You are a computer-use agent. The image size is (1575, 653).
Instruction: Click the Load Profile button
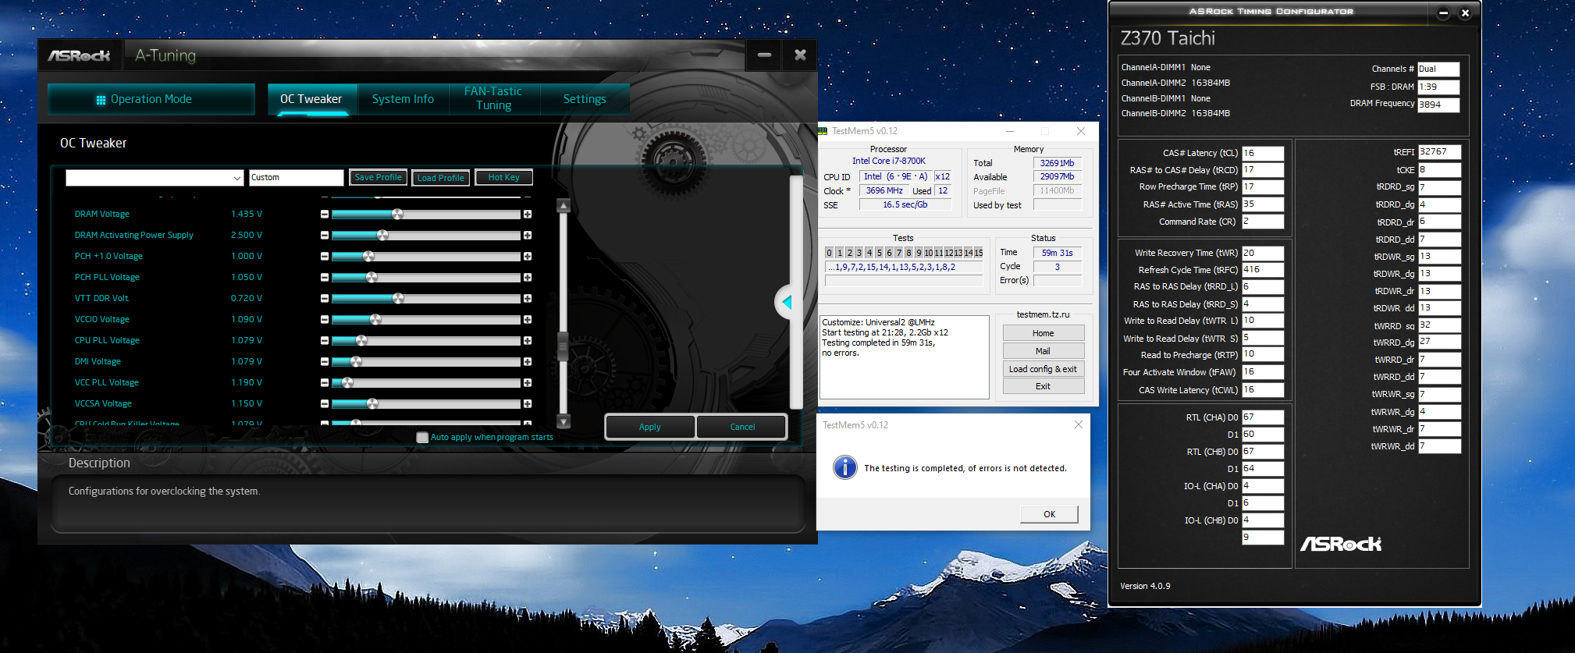tap(441, 178)
